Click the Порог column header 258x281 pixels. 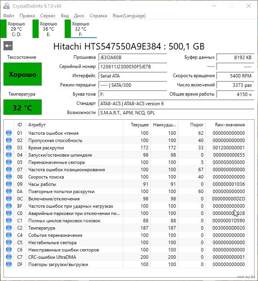(x=192, y=125)
